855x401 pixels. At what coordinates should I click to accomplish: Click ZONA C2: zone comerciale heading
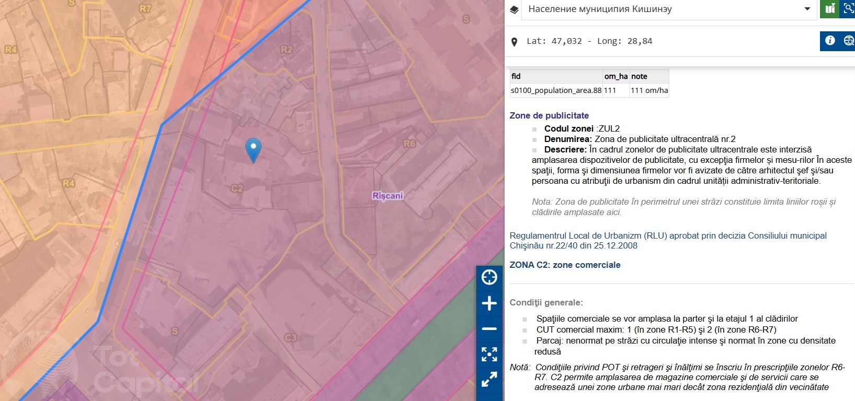pyautogui.click(x=565, y=265)
